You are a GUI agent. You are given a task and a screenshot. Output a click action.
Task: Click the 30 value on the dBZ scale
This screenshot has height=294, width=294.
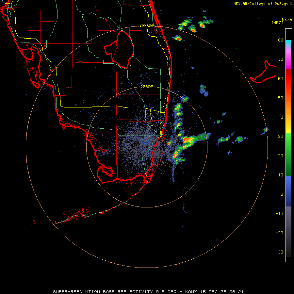point(281,137)
